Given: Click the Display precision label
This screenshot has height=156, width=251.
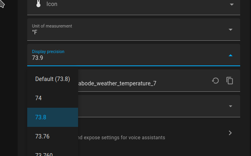Looking at the screenshot, I should pyautogui.click(x=48, y=52).
